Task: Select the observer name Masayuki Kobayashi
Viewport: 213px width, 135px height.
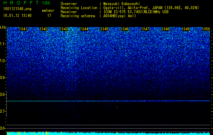Action: tap(122, 4)
